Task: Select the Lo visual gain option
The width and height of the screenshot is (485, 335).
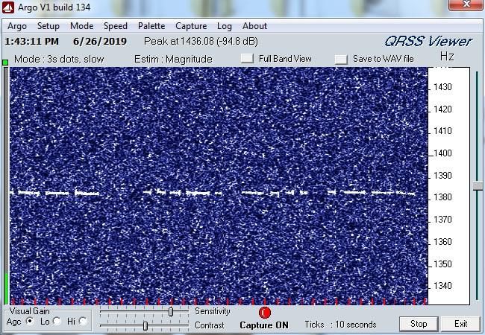Action: [56, 322]
